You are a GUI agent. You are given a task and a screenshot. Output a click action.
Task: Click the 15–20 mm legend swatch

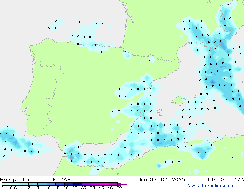(x=60, y=184)
